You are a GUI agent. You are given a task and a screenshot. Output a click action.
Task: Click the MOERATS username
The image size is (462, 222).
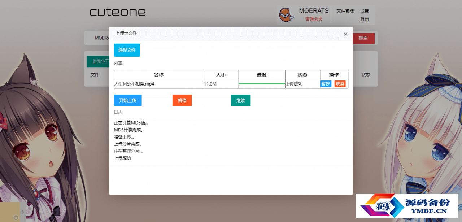pyautogui.click(x=314, y=11)
